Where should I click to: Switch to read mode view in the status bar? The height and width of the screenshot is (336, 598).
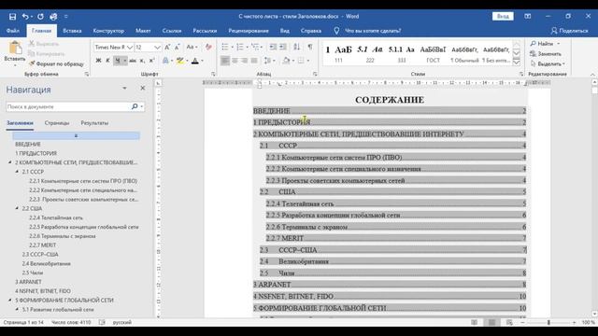(474, 322)
